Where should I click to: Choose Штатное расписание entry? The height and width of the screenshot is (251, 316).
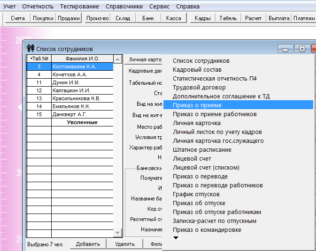(238, 150)
